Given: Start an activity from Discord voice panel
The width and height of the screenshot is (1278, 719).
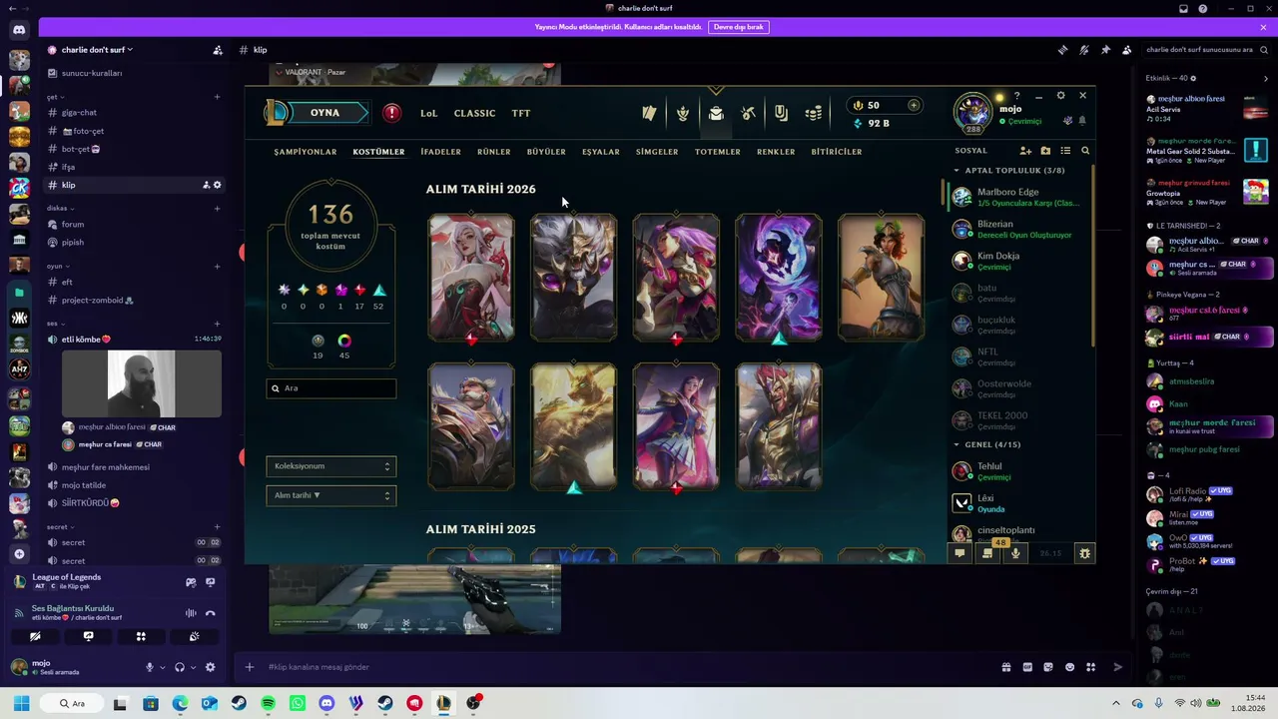Looking at the screenshot, I should [141, 636].
